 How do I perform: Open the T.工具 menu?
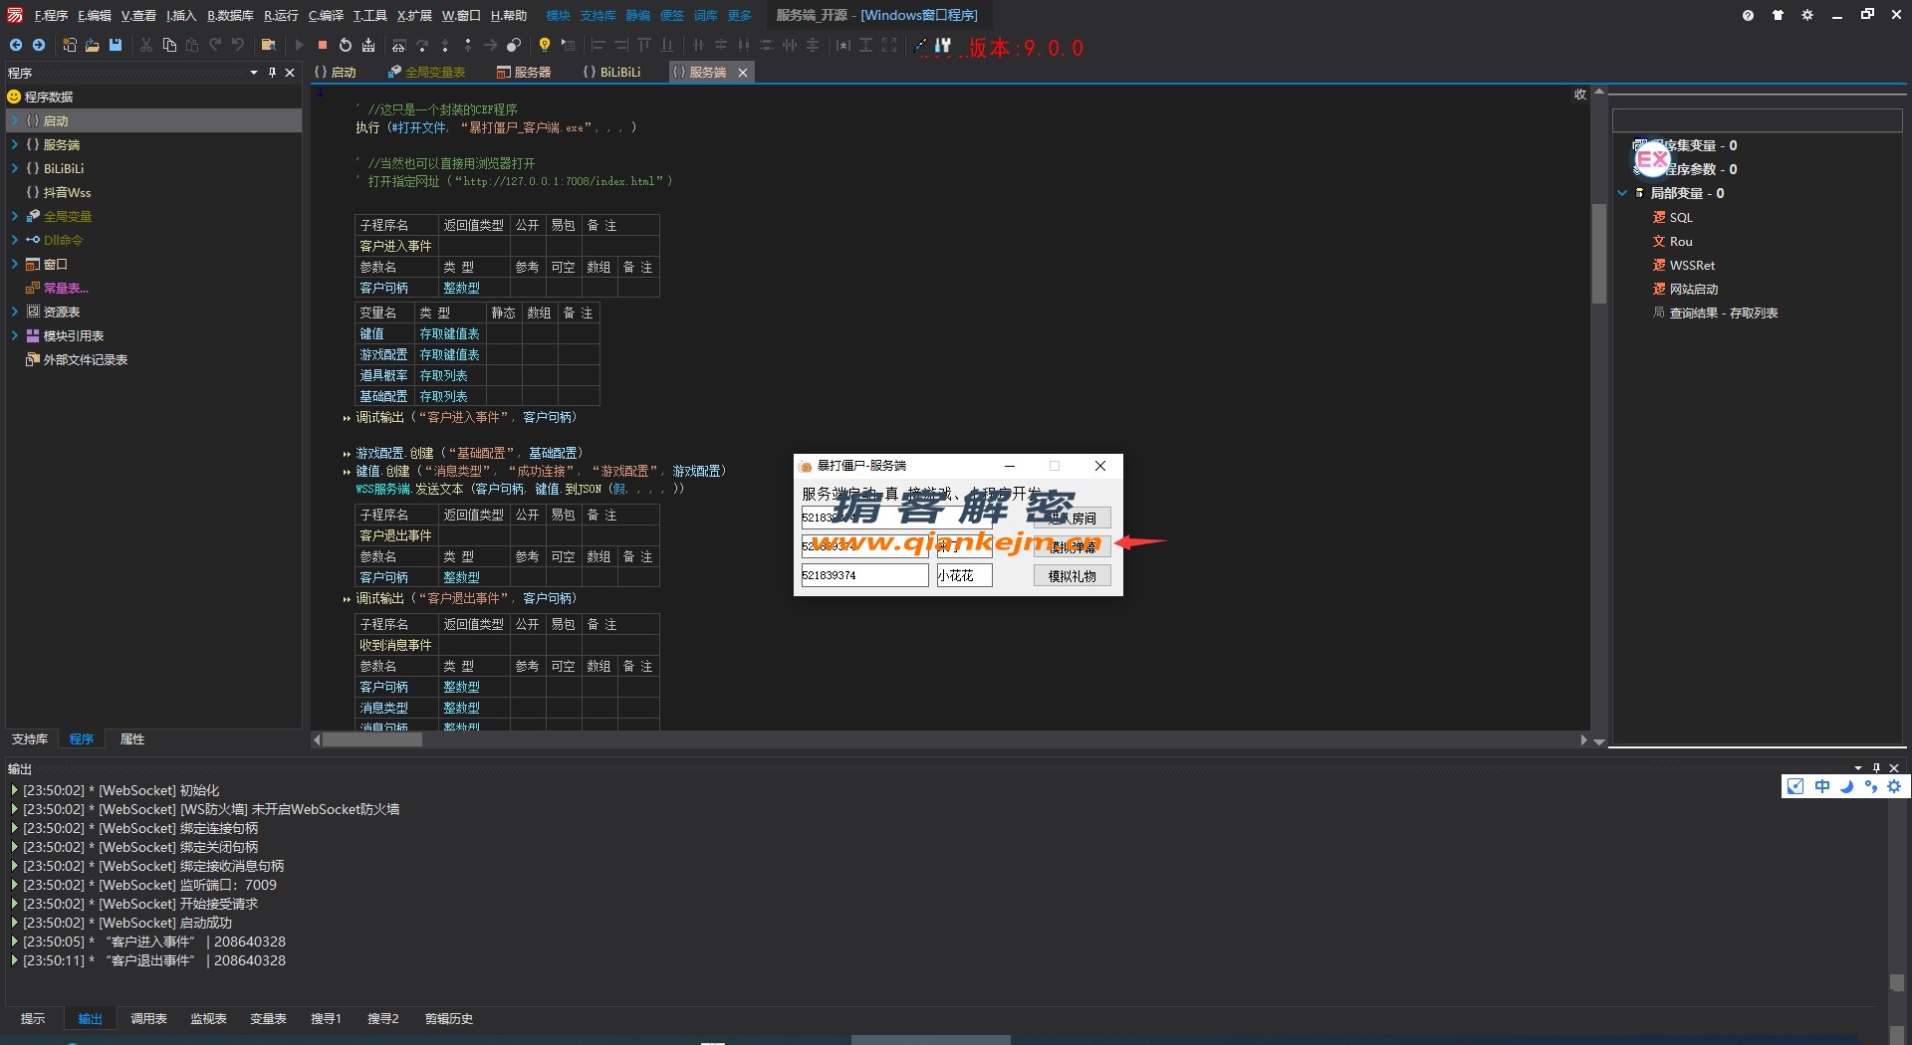(x=370, y=15)
